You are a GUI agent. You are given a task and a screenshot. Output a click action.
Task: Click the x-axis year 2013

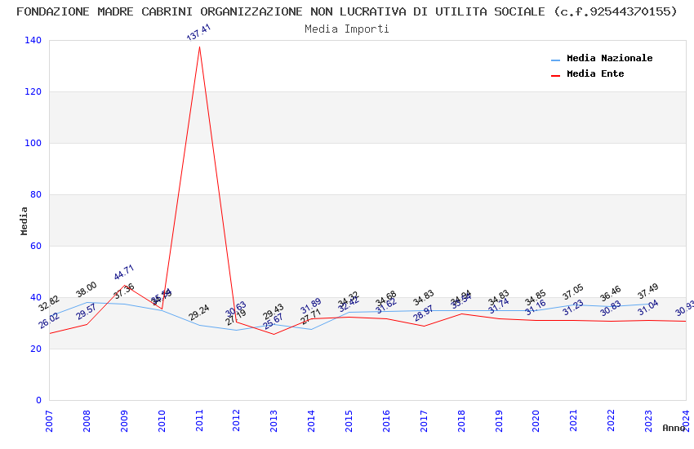(x=274, y=421)
